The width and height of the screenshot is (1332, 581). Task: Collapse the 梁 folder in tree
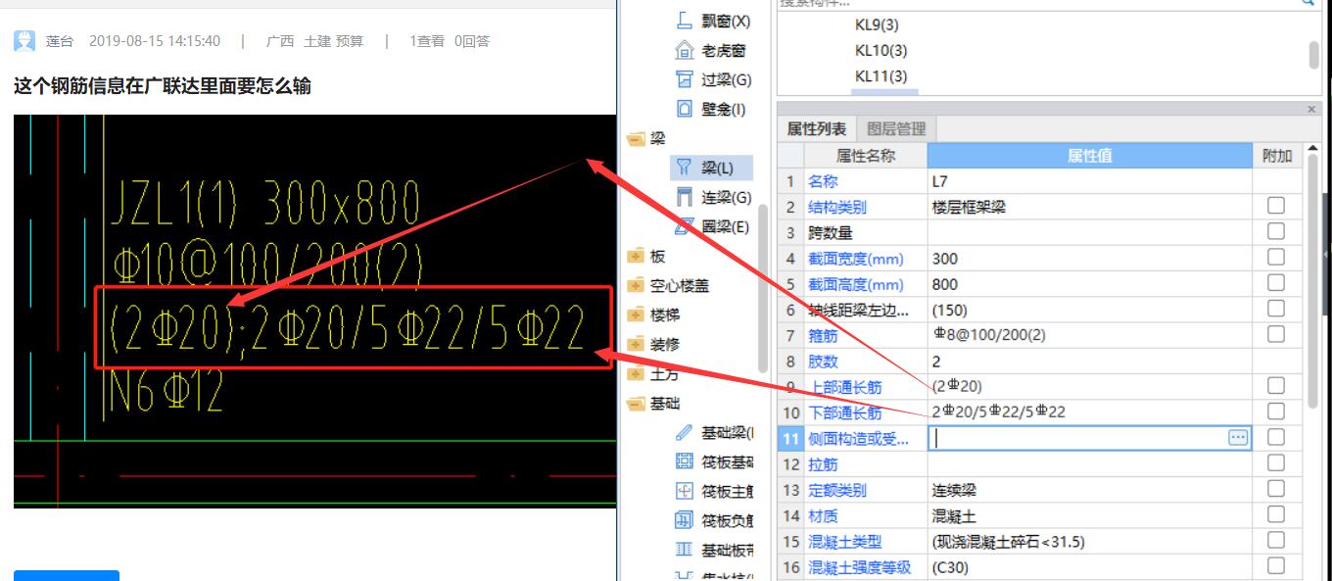pyautogui.click(x=637, y=139)
